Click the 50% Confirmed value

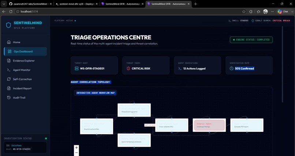(x=244, y=68)
